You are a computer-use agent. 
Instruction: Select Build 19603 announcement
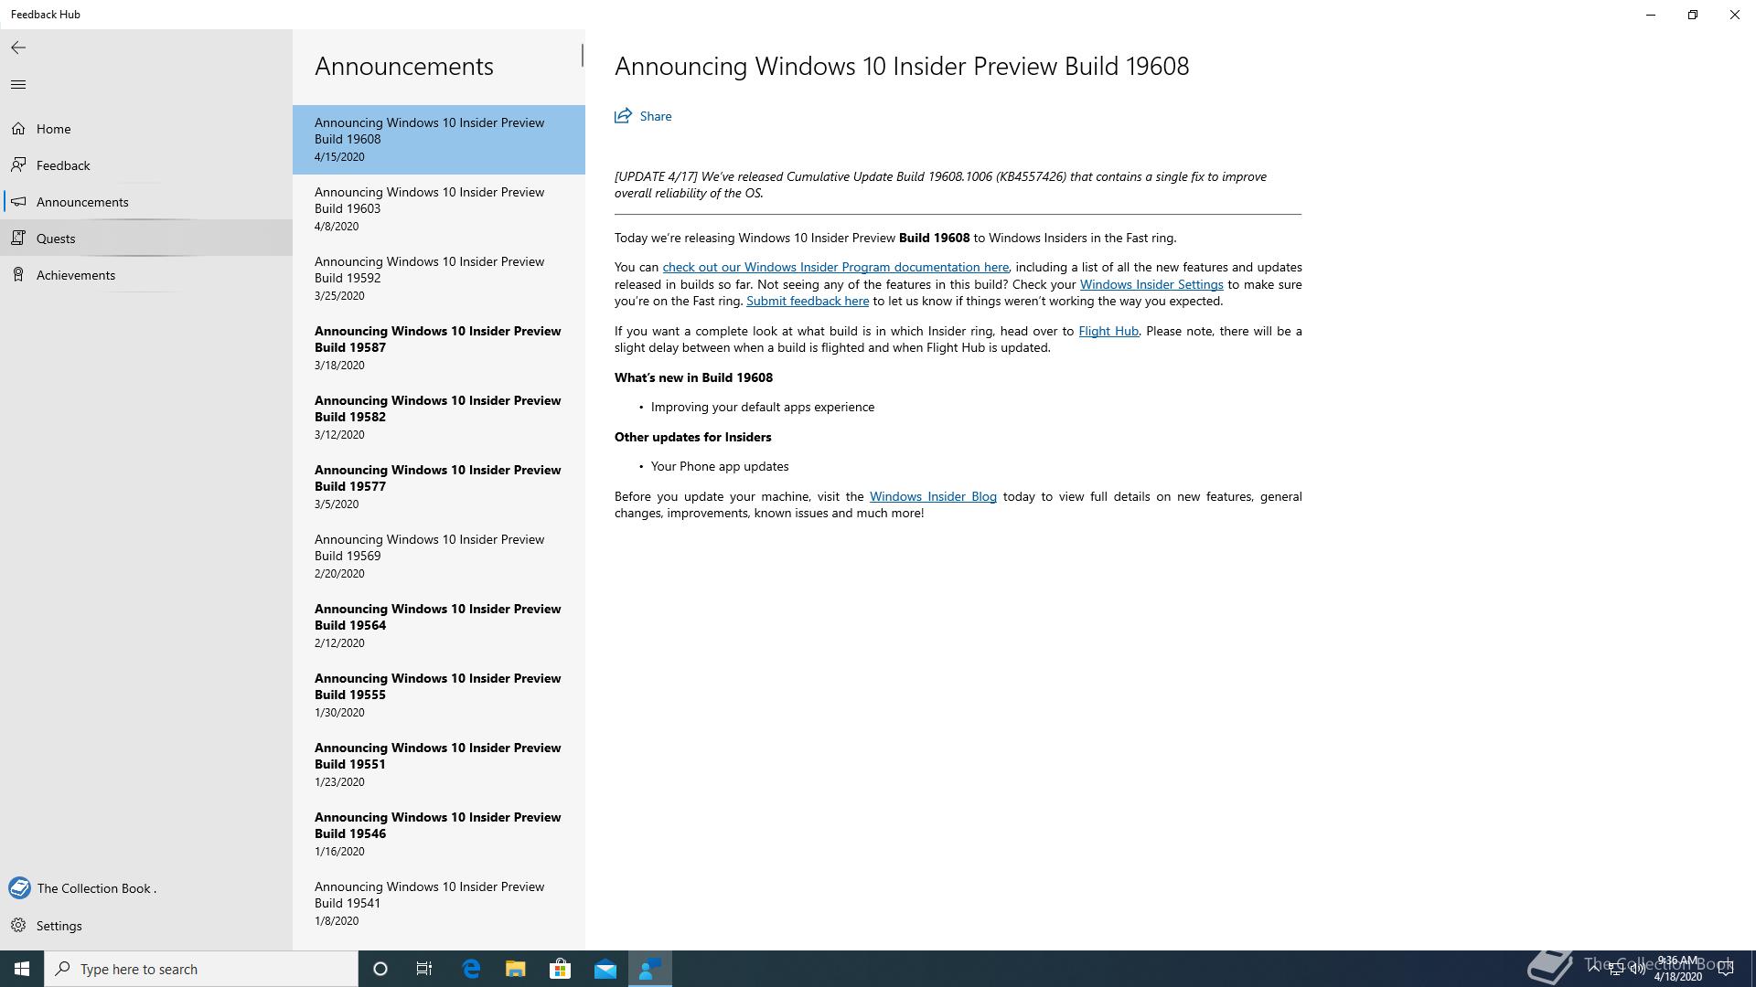click(x=439, y=209)
